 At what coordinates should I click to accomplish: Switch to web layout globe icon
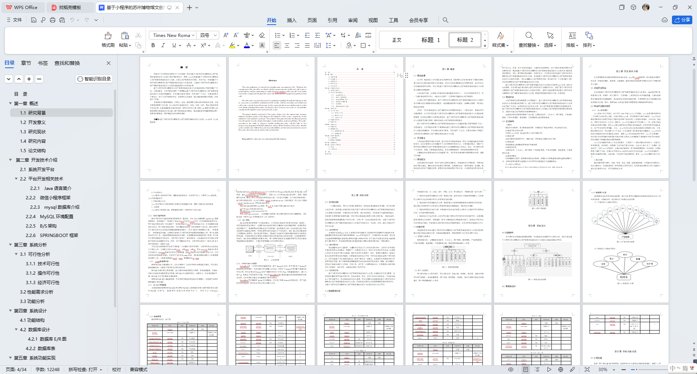561,370
